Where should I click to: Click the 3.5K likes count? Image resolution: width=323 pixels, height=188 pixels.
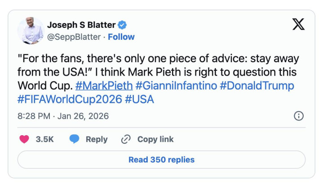click(x=44, y=139)
